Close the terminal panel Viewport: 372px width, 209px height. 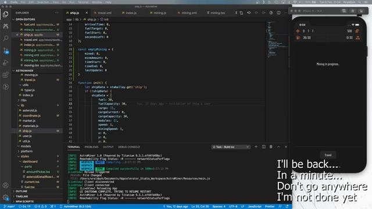286,147
